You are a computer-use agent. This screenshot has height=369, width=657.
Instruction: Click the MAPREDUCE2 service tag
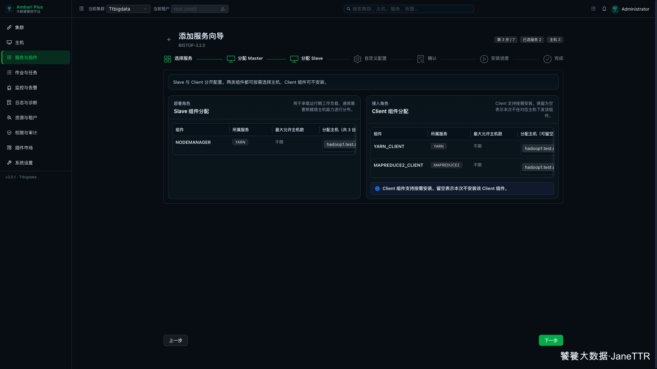pyautogui.click(x=447, y=165)
